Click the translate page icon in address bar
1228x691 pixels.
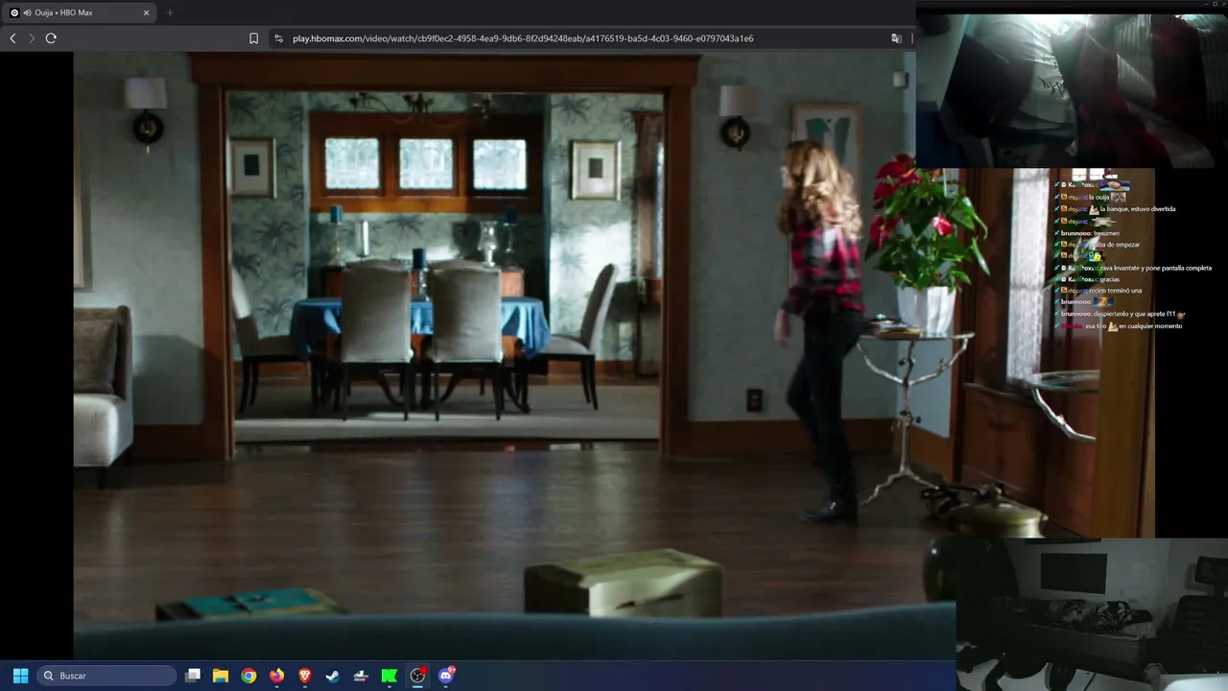click(x=896, y=38)
